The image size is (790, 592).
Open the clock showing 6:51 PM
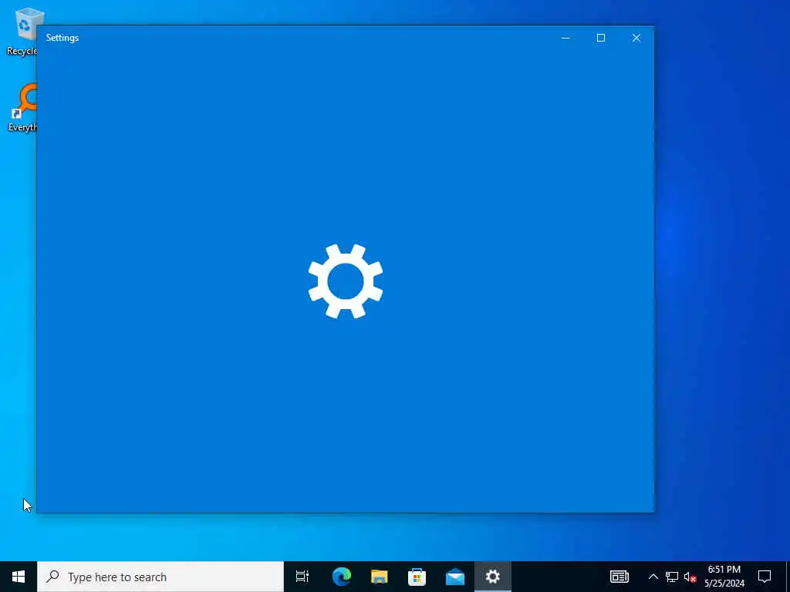(724, 577)
